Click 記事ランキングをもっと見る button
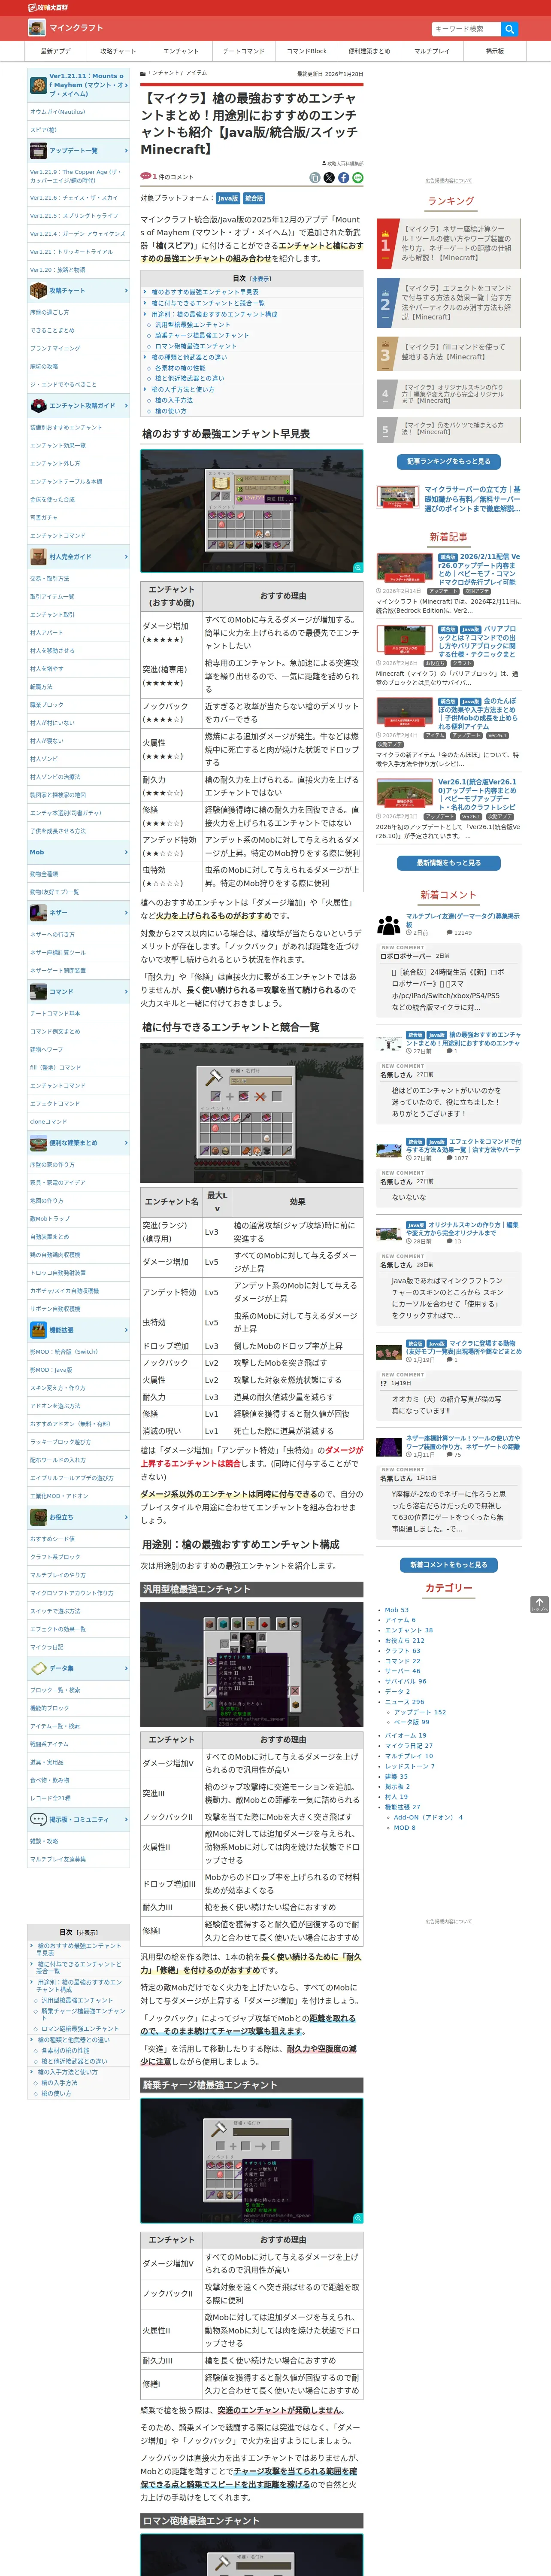 449,462
